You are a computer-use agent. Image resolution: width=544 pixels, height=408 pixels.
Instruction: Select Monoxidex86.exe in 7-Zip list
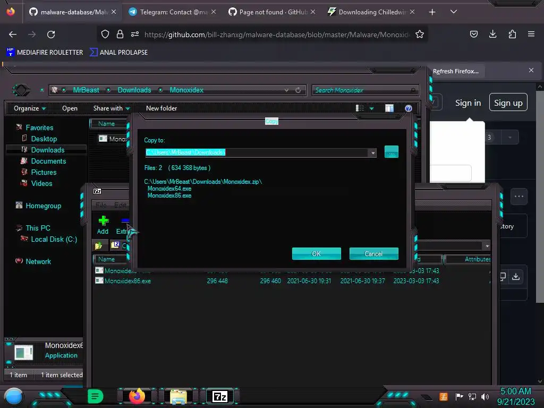127,281
